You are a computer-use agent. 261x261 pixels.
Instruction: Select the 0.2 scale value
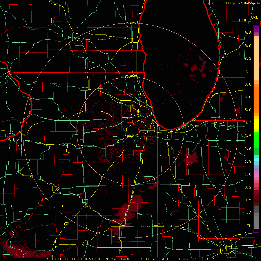tap(248, 187)
